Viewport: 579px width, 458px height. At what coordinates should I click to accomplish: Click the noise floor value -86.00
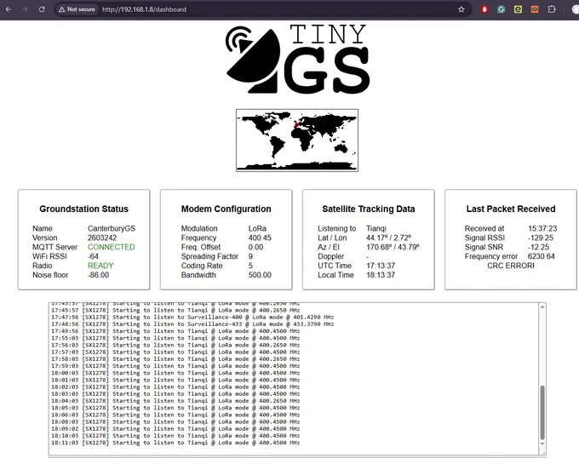tap(98, 275)
